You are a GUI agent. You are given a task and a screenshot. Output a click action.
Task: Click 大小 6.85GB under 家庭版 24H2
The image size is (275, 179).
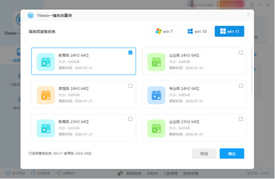tap(69, 95)
